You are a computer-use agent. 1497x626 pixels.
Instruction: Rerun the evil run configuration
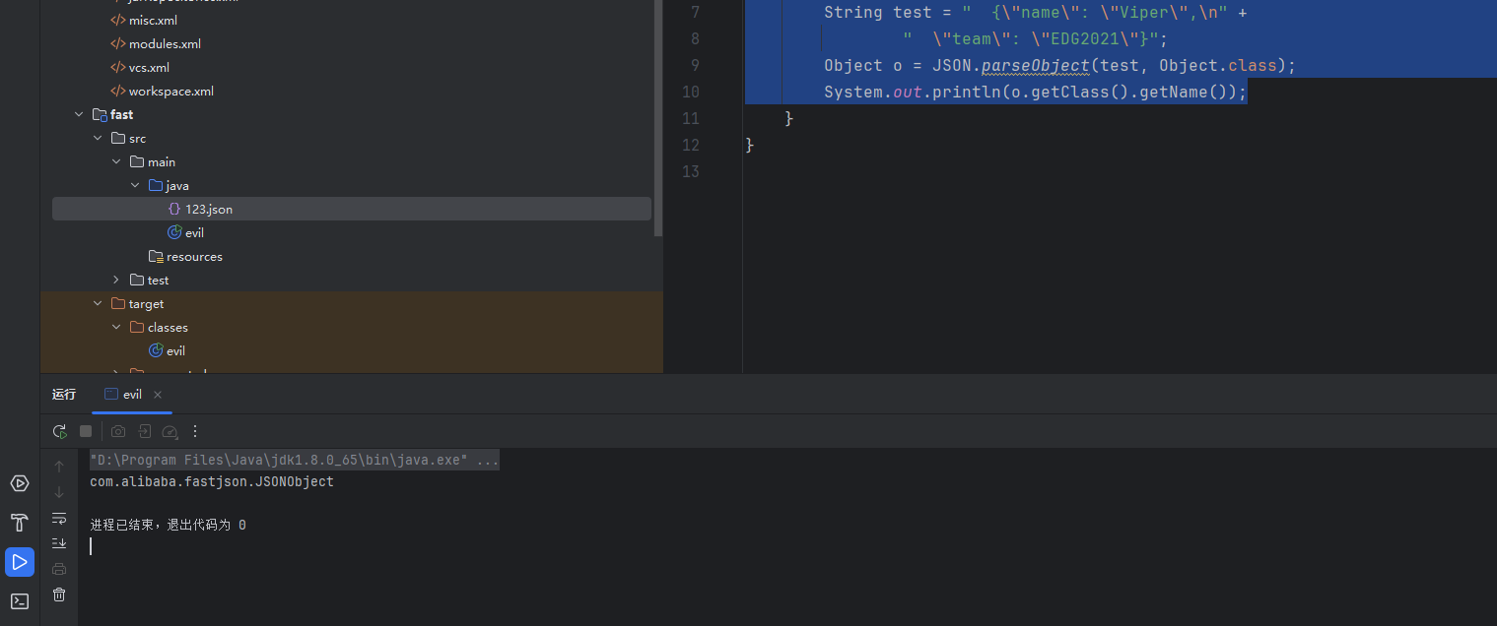tap(60, 431)
